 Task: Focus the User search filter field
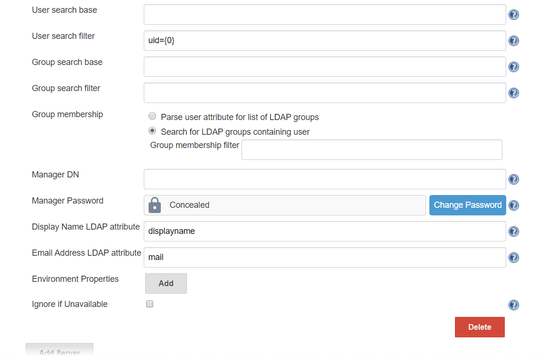(324, 41)
